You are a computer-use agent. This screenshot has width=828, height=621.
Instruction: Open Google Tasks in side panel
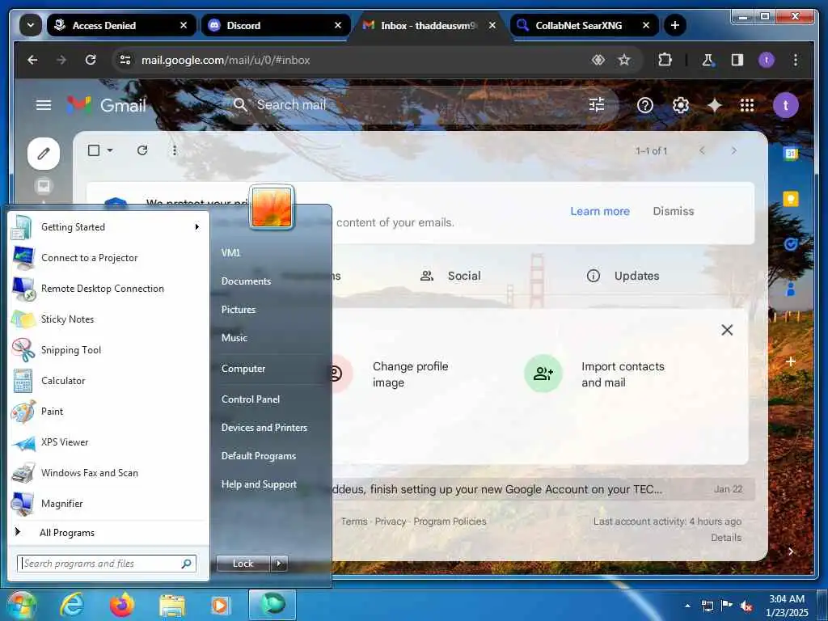click(x=791, y=244)
